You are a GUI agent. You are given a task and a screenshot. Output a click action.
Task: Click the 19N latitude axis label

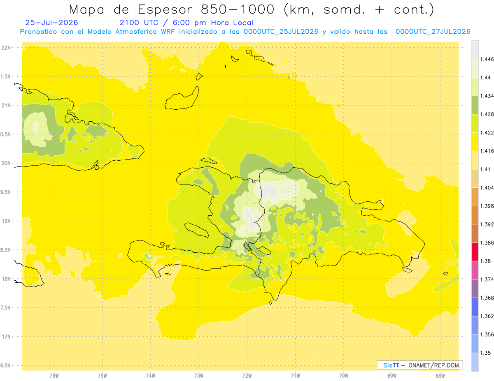[6, 221]
